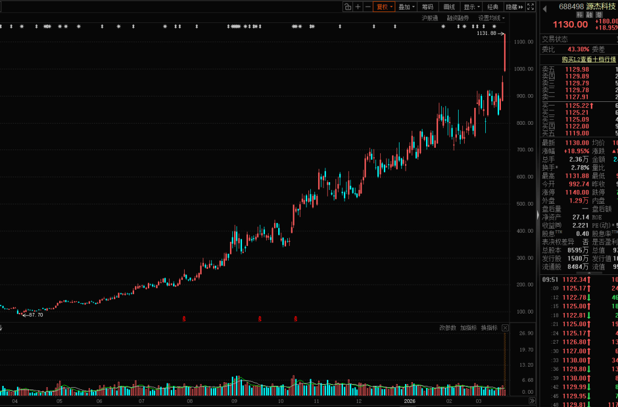Click the double-arrow scroll icon at chart bottom right
Viewport: 618px width, 407px height.
pos(532,401)
